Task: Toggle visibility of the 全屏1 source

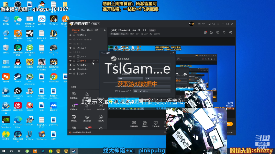Action: [x=70, y=74]
